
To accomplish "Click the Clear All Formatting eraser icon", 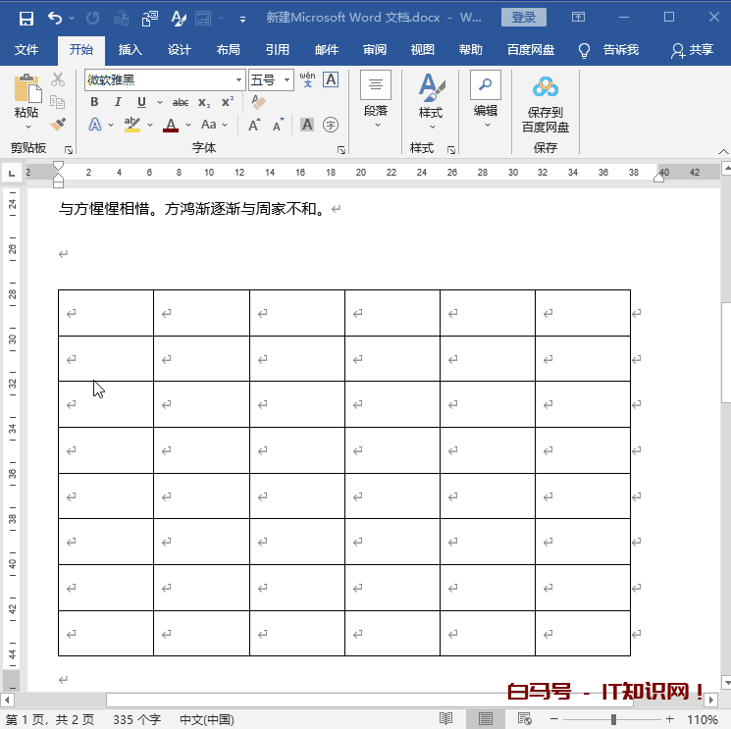I will (259, 102).
